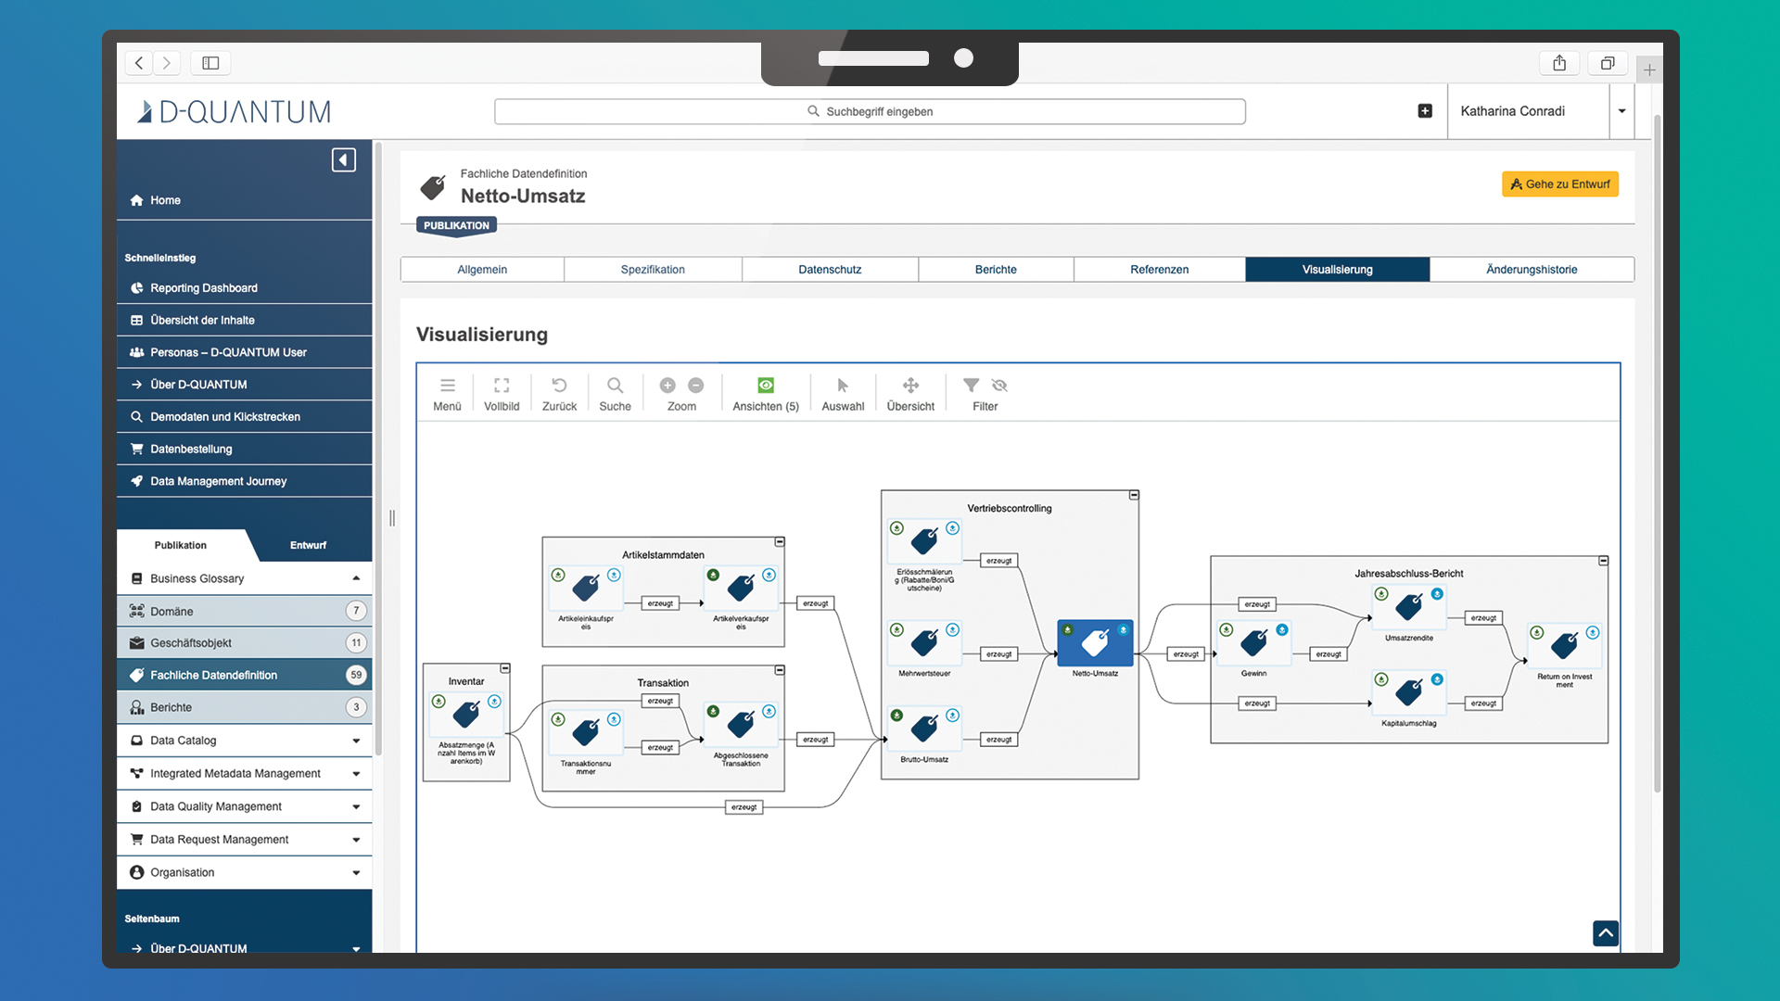Click the Zurück undo icon
The image size is (1780, 1001).
point(559,386)
